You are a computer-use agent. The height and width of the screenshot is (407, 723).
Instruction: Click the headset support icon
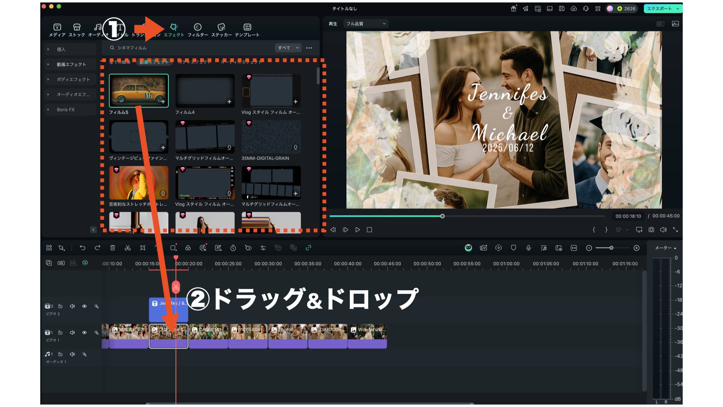point(586,8)
